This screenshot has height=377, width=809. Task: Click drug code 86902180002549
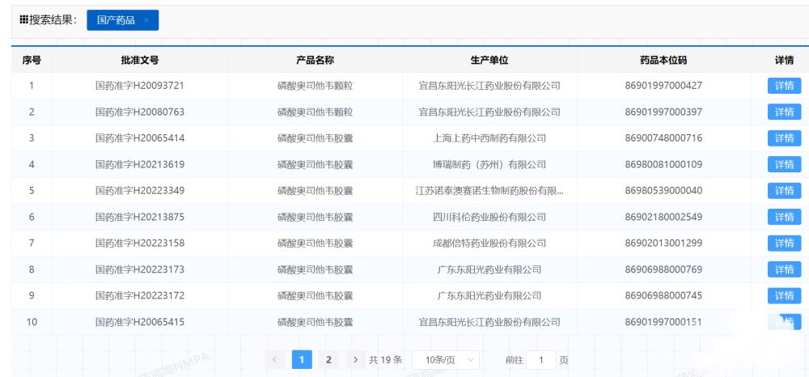[663, 217]
